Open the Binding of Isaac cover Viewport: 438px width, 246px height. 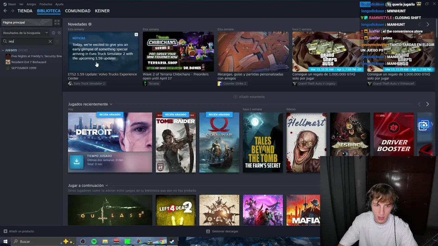350,134
